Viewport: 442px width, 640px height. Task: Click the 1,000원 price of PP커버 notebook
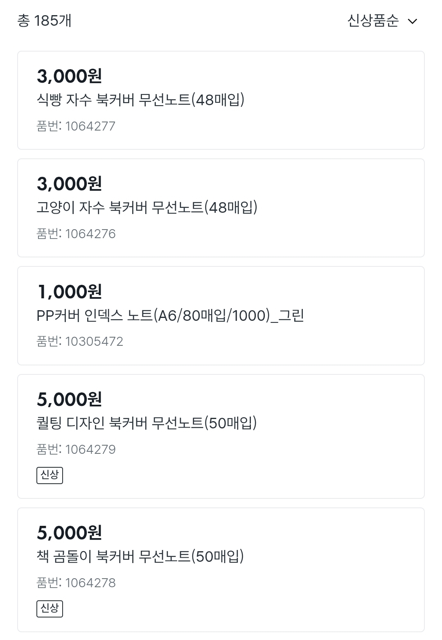click(x=69, y=291)
